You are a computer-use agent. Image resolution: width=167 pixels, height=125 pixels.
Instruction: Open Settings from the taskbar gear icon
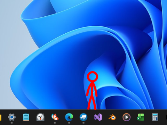point(11,117)
